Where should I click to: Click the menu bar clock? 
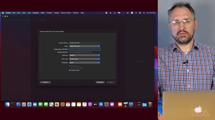[151, 13]
